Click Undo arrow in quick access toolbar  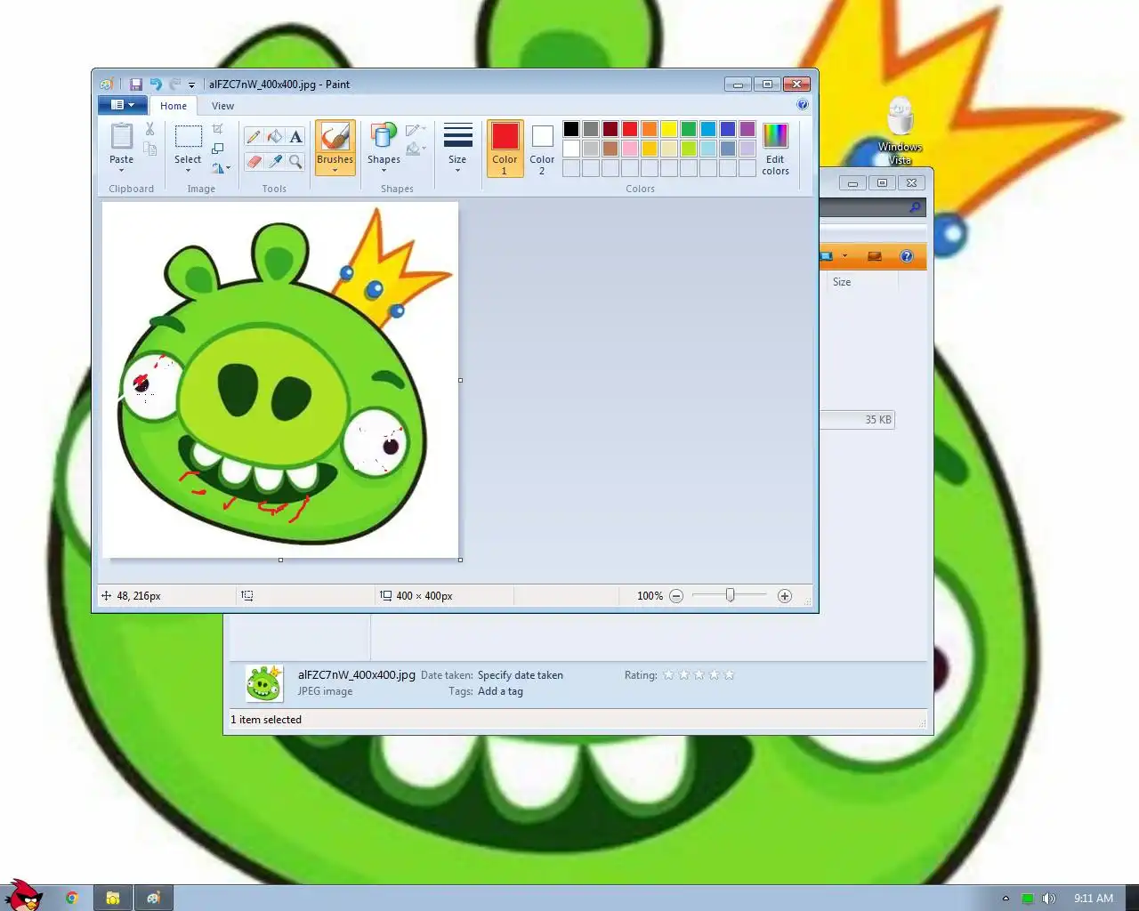click(156, 85)
